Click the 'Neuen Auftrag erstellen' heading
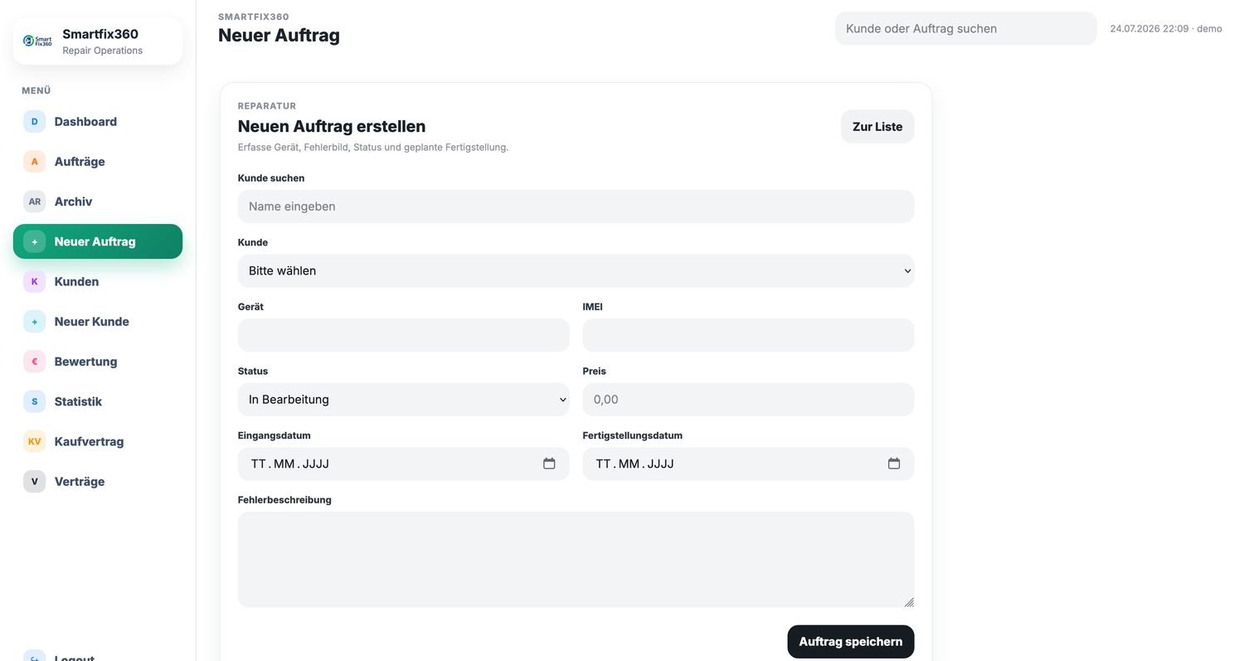 (332, 126)
